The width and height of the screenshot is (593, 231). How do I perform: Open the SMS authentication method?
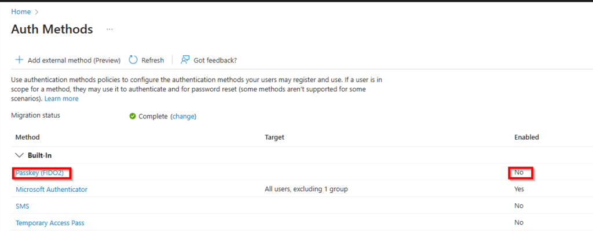tap(23, 206)
